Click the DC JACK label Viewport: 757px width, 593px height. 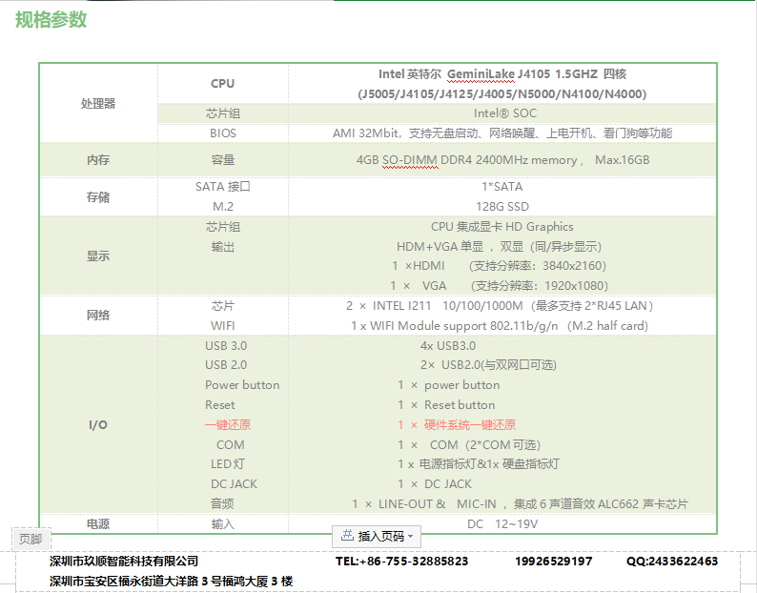coord(234,484)
